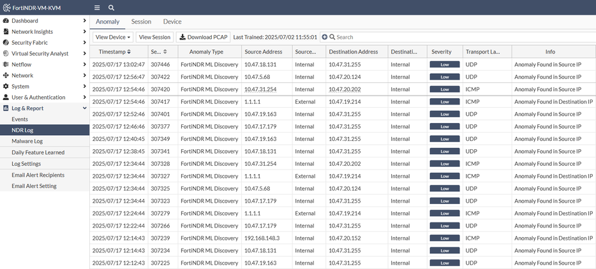
Task: Click the FortiNDR logo icon
Action: [6, 8]
